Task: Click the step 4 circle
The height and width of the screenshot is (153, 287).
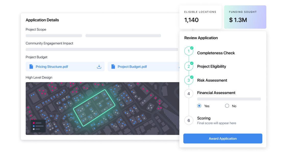Action: click(189, 94)
